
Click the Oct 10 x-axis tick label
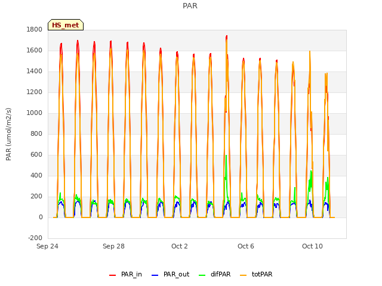(x=312, y=246)
